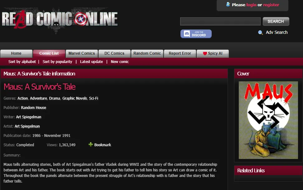Click the Graphic Novels genre link
This screenshot has width=303, height=190.
(x=75, y=98)
